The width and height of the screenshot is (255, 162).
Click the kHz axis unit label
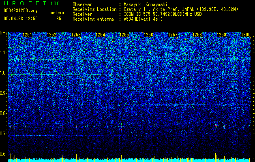point(4,33)
